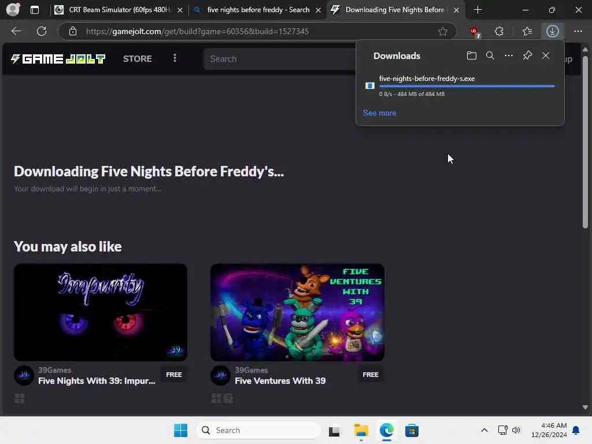Reload the current page

[42, 31]
